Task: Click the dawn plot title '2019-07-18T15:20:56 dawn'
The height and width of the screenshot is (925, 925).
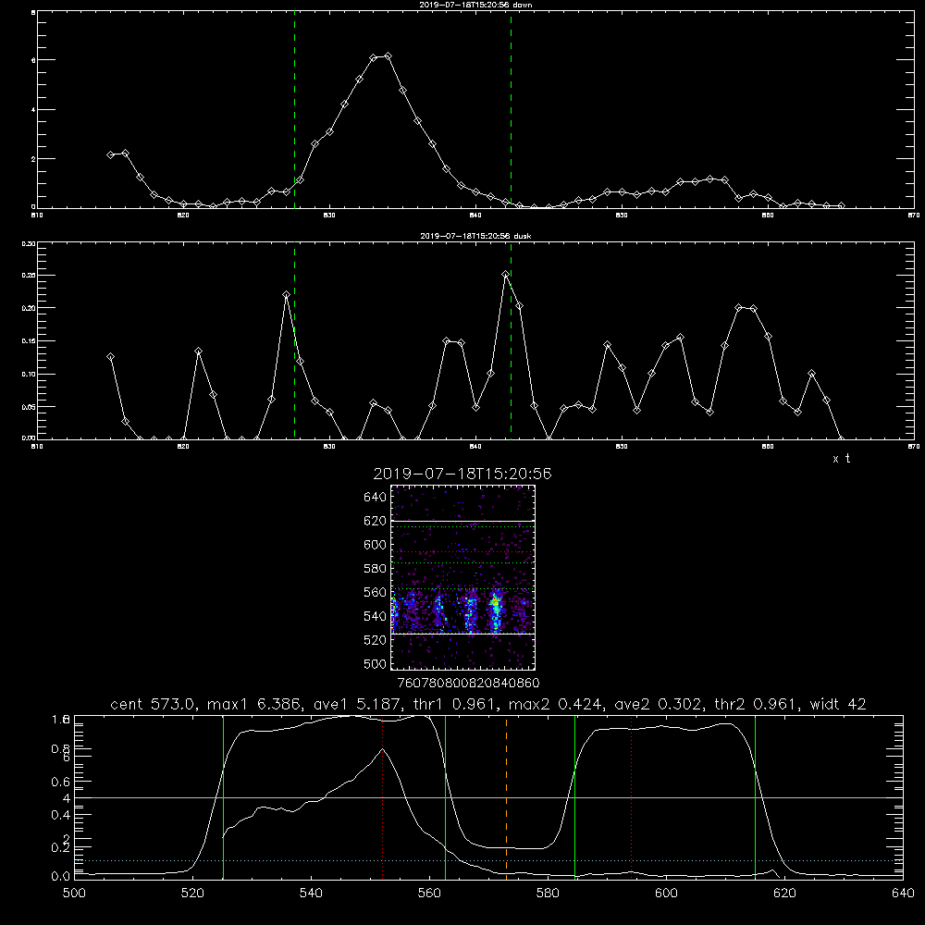Action: point(475,5)
